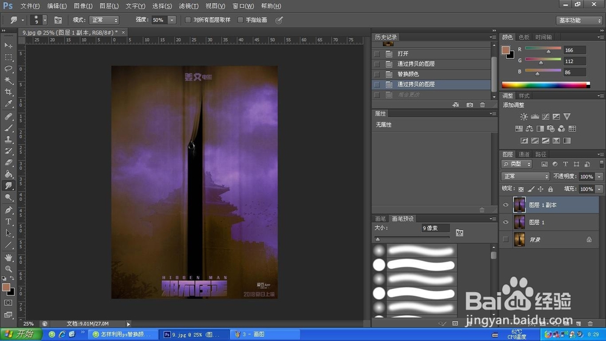This screenshot has width=606, height=341.
Task: Switch to 画图 taskbar window
Action: tap(265, 334)
